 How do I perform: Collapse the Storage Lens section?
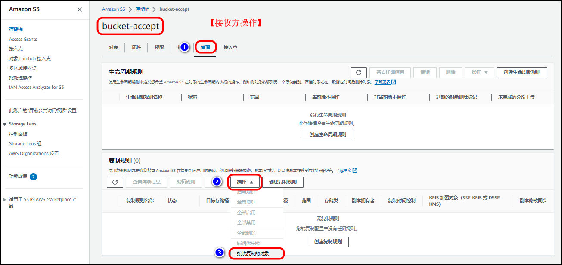(x=6, y=124)
